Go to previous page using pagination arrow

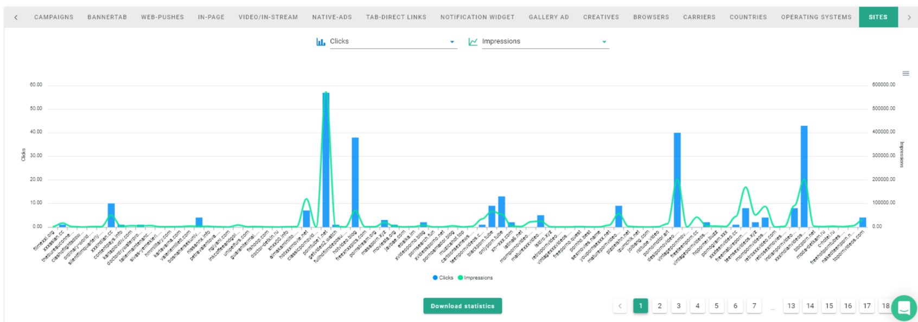click(x=620, y=306)
